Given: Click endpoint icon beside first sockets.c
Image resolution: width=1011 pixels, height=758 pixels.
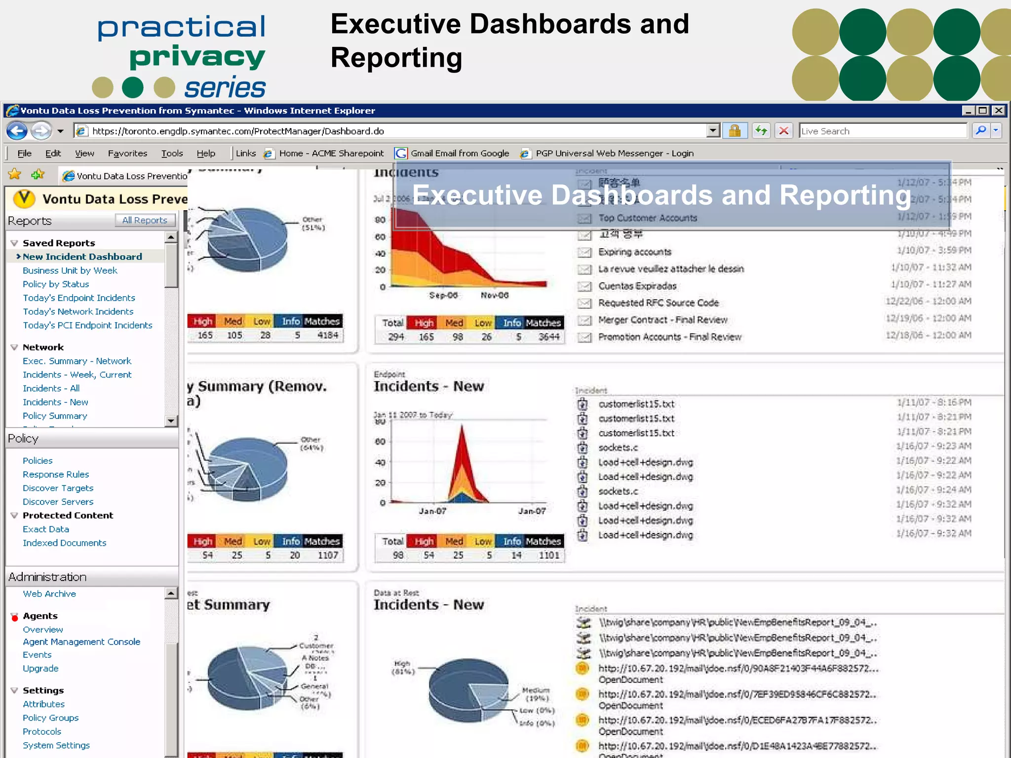Looking at the screenshot, I should (583, 448).
